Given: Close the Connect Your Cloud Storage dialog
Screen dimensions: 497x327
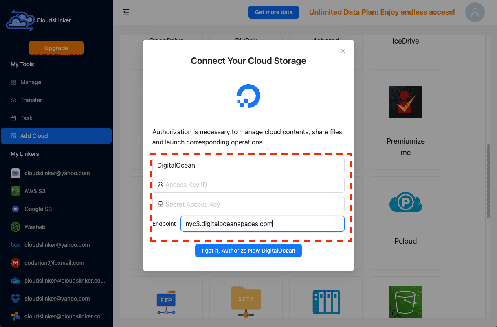Looking at the screenshot, I should [343, 51].
